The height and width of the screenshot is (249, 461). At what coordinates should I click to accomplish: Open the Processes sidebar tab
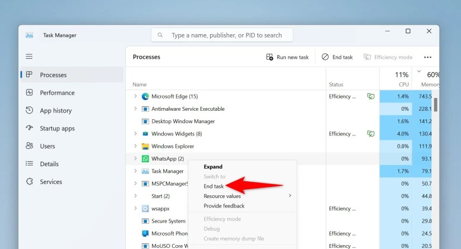(x=72, y=75)
